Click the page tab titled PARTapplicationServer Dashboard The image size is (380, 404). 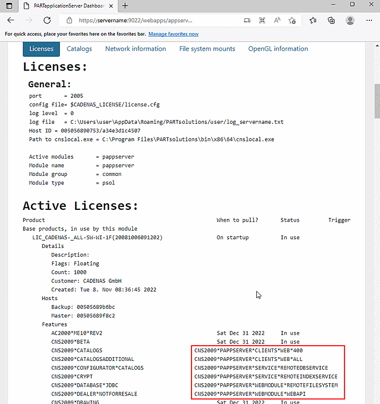point(68,6)
